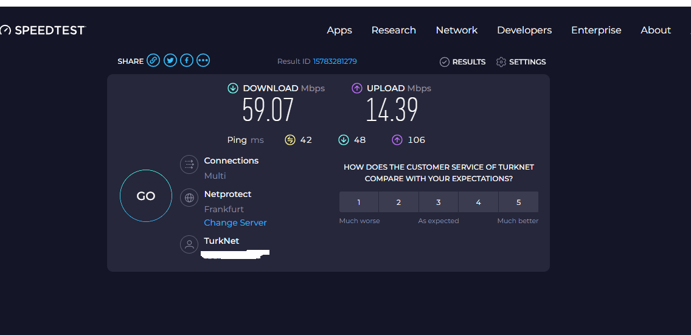Click the 'Much better' rating caption

click(518, 221)
